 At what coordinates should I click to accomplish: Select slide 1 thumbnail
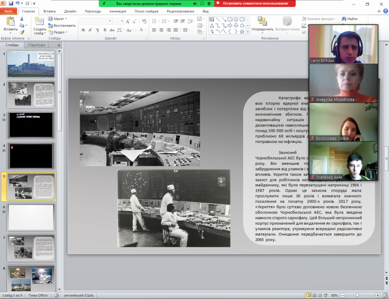click(x=31, y=64)
